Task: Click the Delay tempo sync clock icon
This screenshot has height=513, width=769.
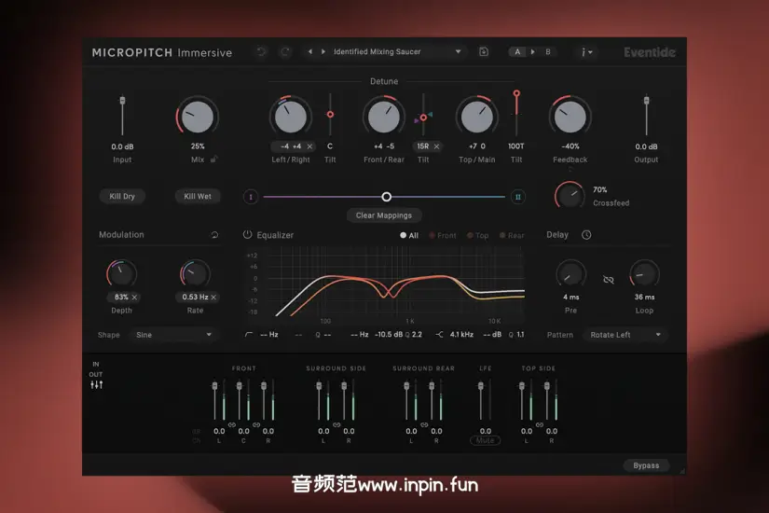Action: [586, 235]
